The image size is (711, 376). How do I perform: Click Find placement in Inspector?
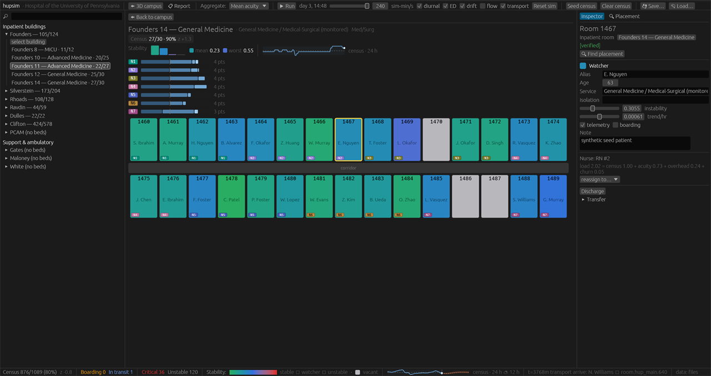tap(602, 54)
